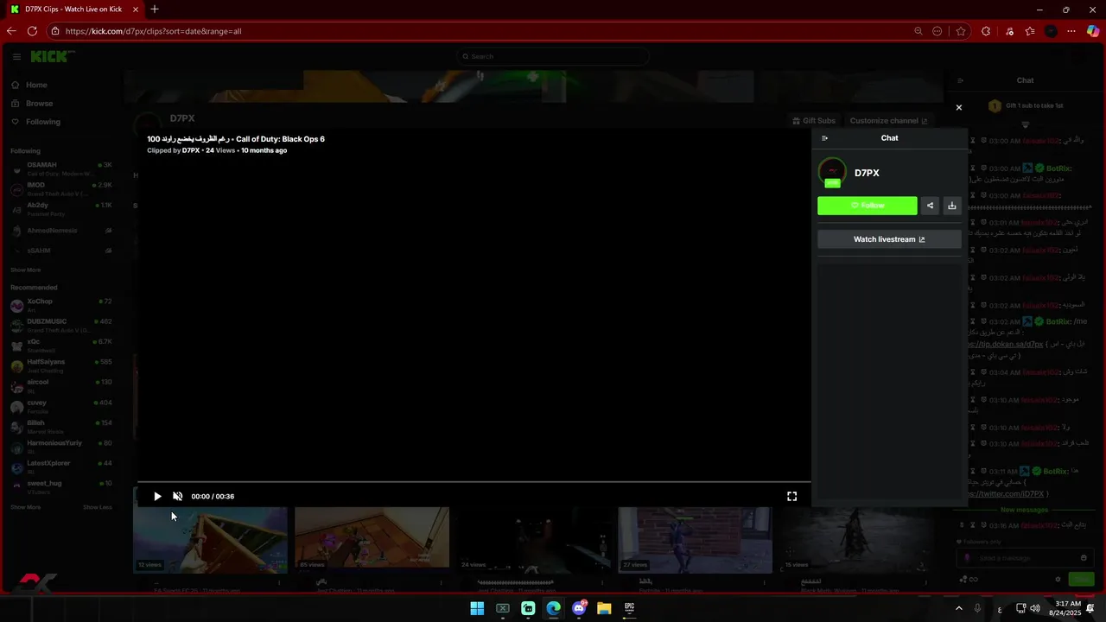Open aircool recommended channel
The width and height of the screenshot is (1106, 622).
coord(61,385)
